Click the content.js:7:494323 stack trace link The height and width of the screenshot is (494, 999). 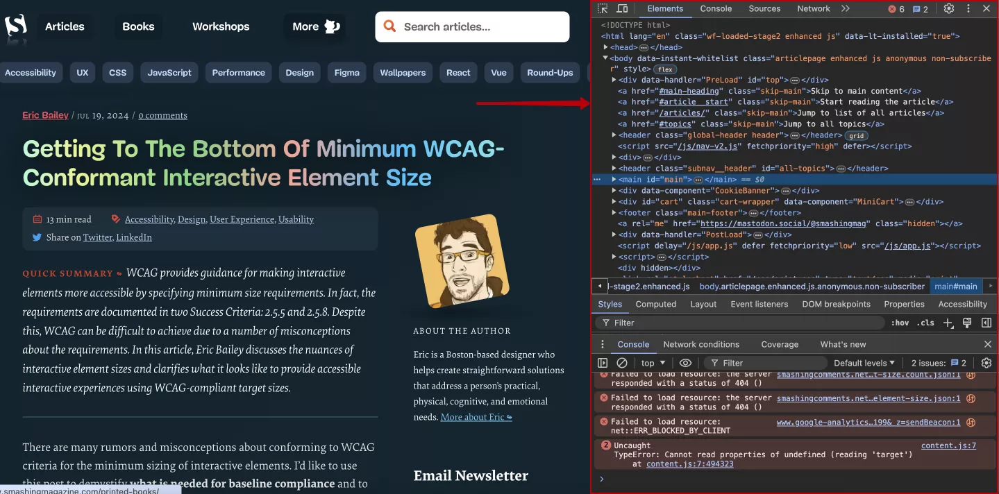point(689,464)
